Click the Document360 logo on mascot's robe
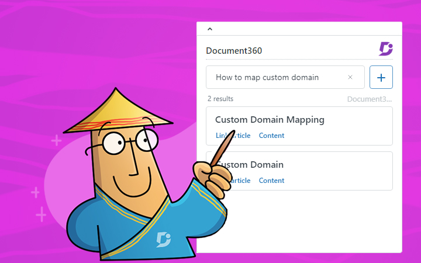This screenshot has width=421, height=263. coord(163,239)
